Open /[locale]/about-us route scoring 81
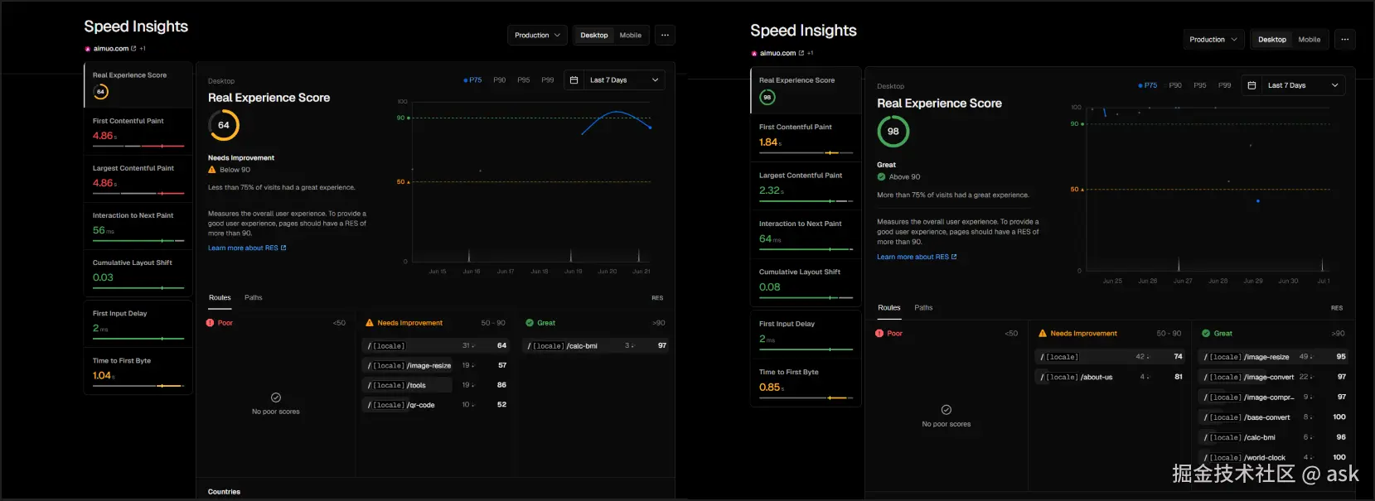1375x501 pixels. (1111, 377)
